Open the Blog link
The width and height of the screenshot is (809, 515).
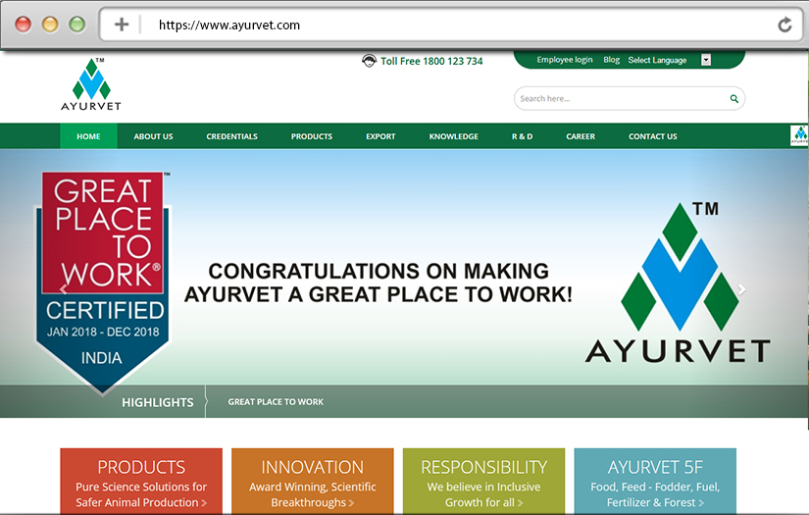pyautogui.click(x=611, y=60)
